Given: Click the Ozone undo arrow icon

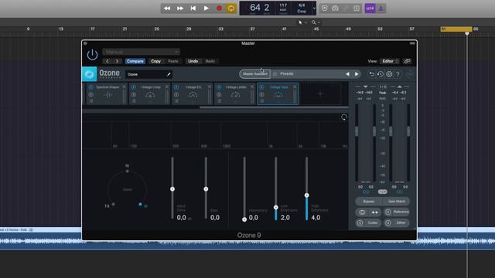Looking at the screenshot, I should click(x=371, y=74).
